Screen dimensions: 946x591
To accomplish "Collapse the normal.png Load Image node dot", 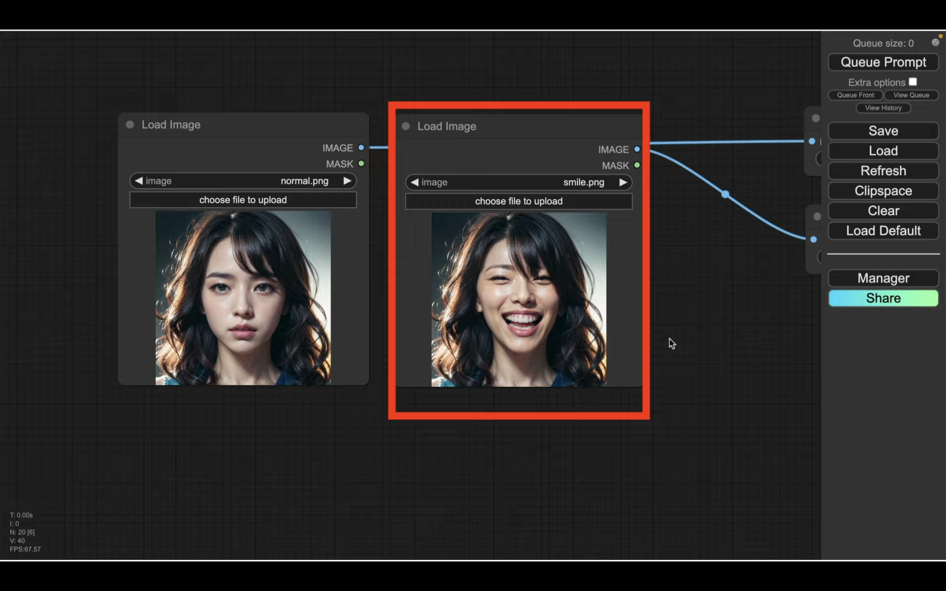I will 130,125.
